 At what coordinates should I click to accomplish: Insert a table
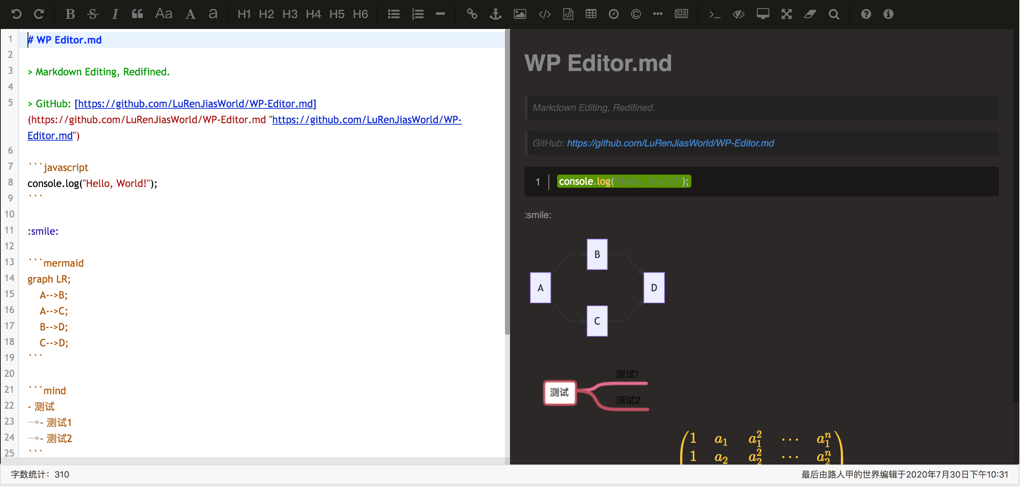pos(591,14)
